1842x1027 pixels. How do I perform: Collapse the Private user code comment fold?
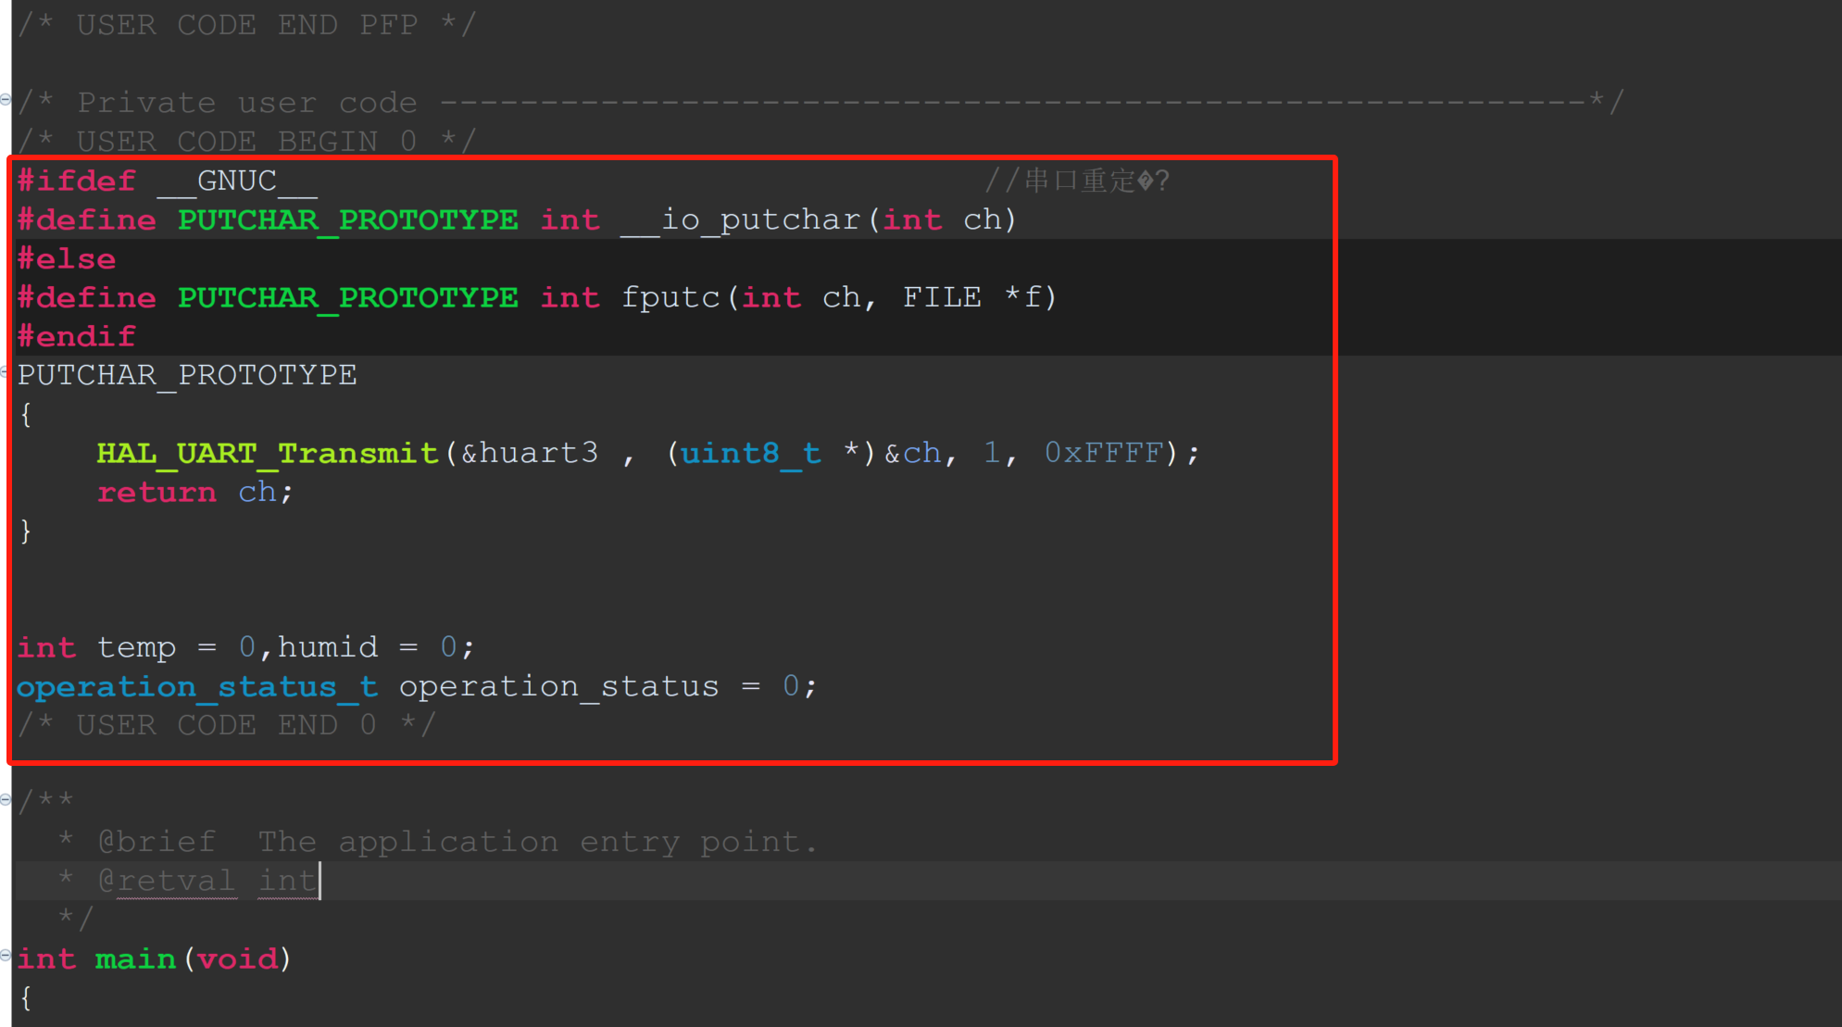[6, 100]
